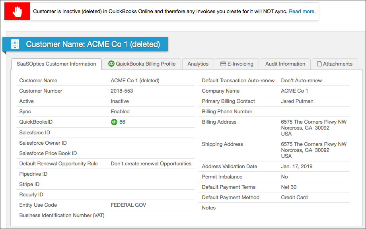
Task: Click payment terms 'Net 30'
Action: click(289, 187)
